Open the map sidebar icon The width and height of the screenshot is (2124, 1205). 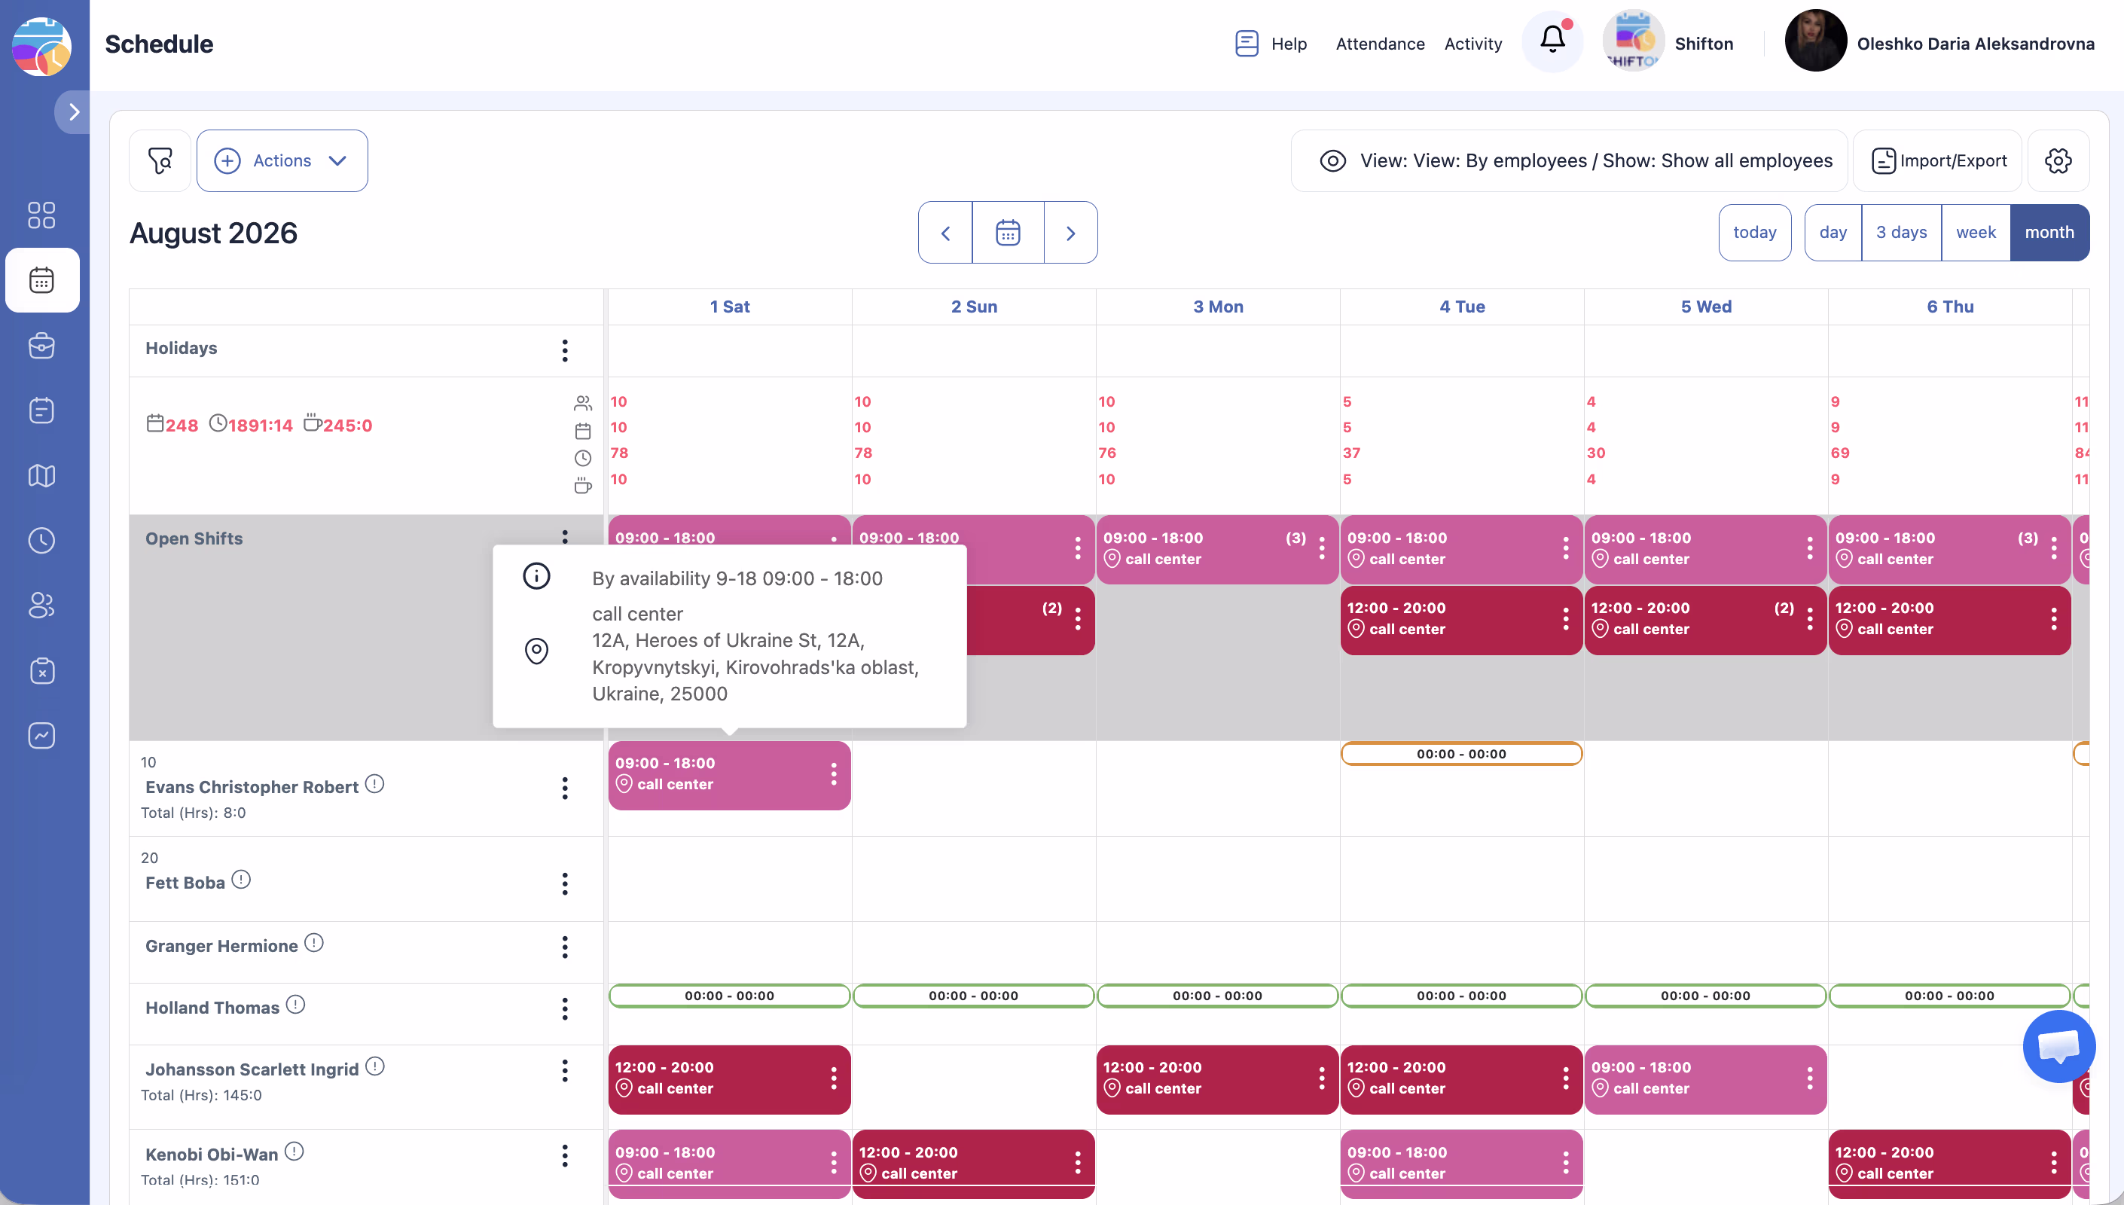(41, 475)
